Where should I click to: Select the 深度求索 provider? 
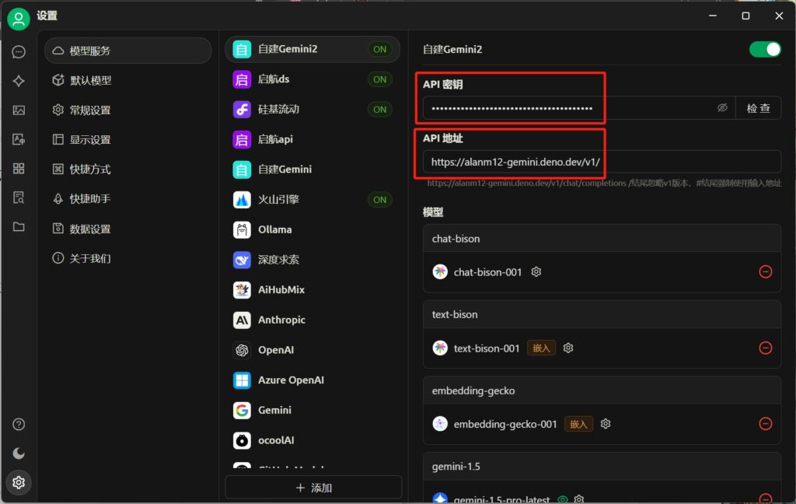click(x=312, y=260)
